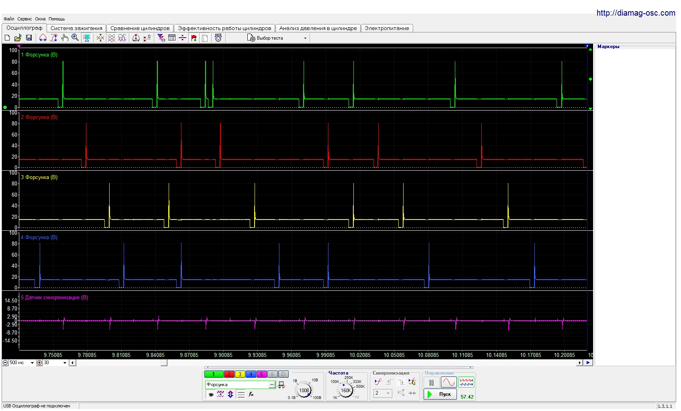Image resolution: width=681 pixels, height=411 pixels.
Task: Add a marker with the red flag icon
Action: 194,38
